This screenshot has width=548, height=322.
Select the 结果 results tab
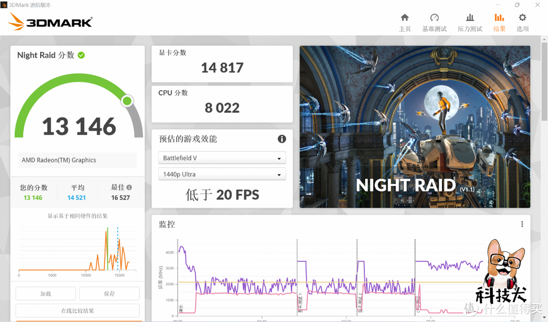click(499, 22)
